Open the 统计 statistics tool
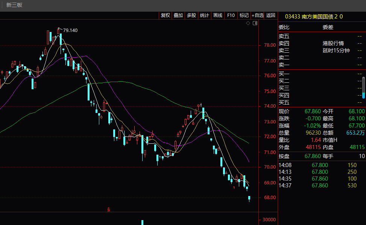Viewport: 366px width, 225px height. coord(205,15)
